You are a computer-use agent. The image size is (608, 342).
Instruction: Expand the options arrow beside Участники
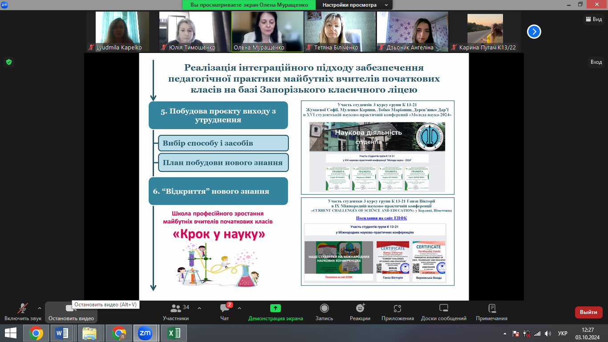coord(199,308)
